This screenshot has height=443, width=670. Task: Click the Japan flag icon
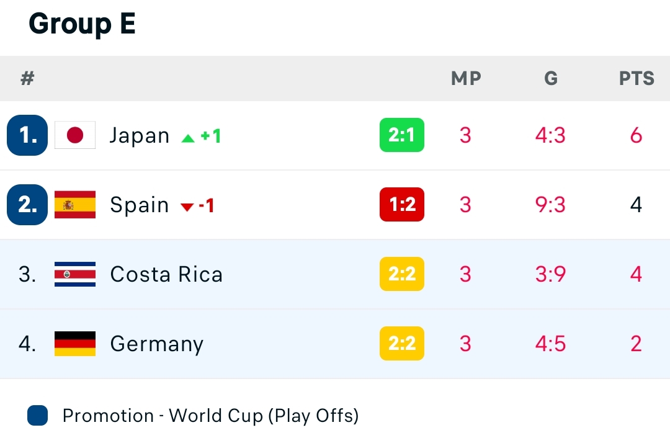(x=75, y=135)
